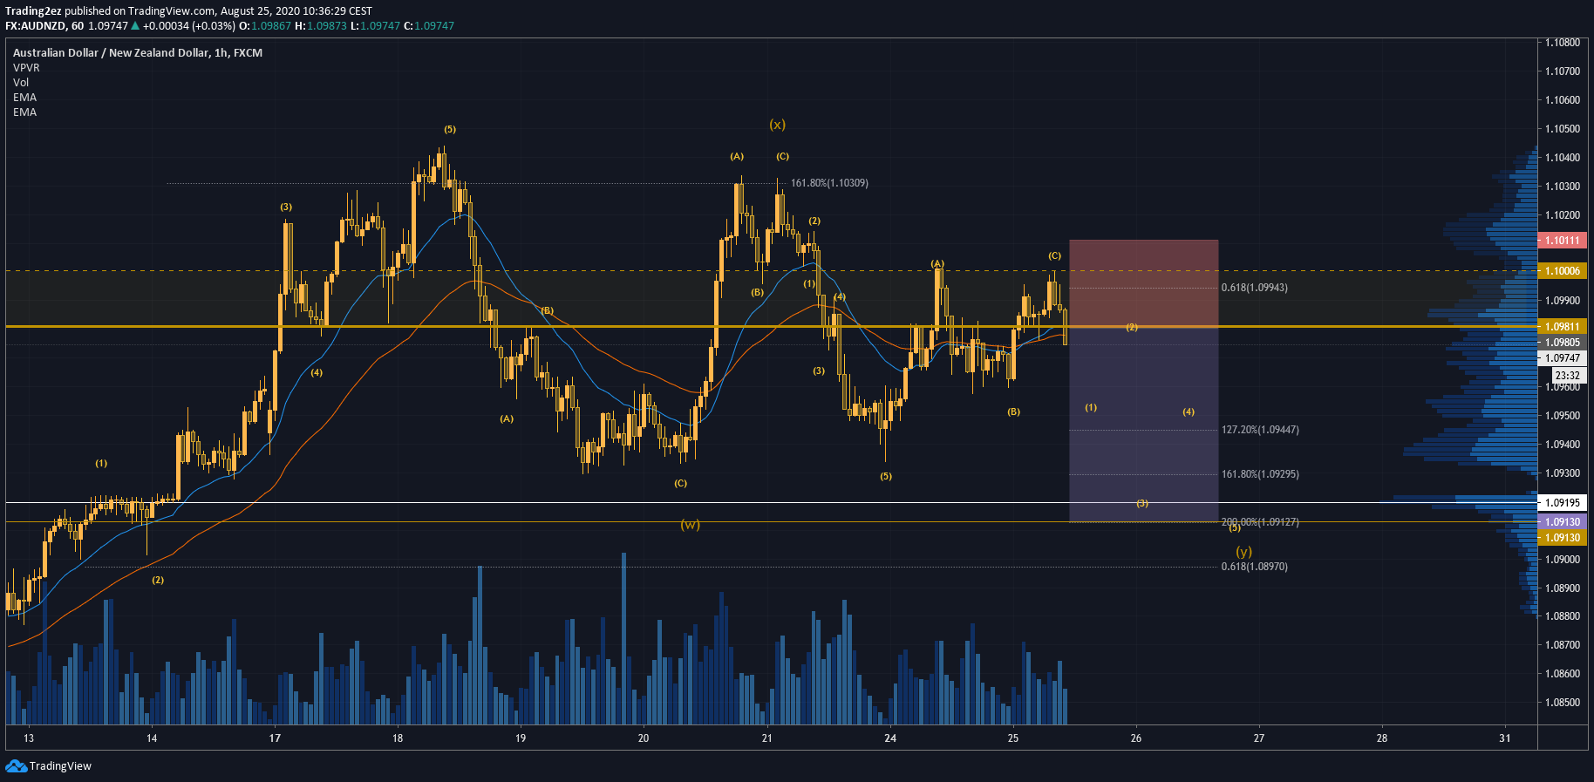The height and width of the screenshot is (782, 1594).
Task: Click the TradingView logo icon
Action: (x=16, y=765)
